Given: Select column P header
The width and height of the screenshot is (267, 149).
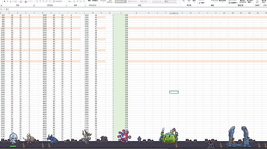Looking at the screenshot, I should (x=121, y=13).
